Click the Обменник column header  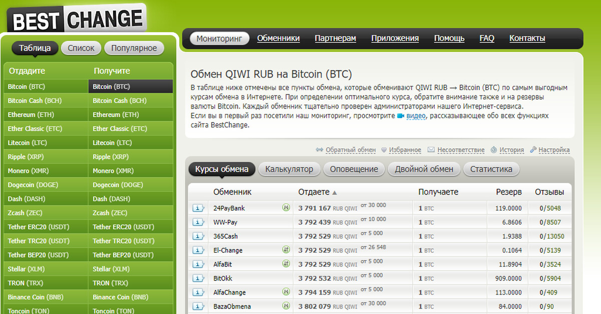(232, 192)
